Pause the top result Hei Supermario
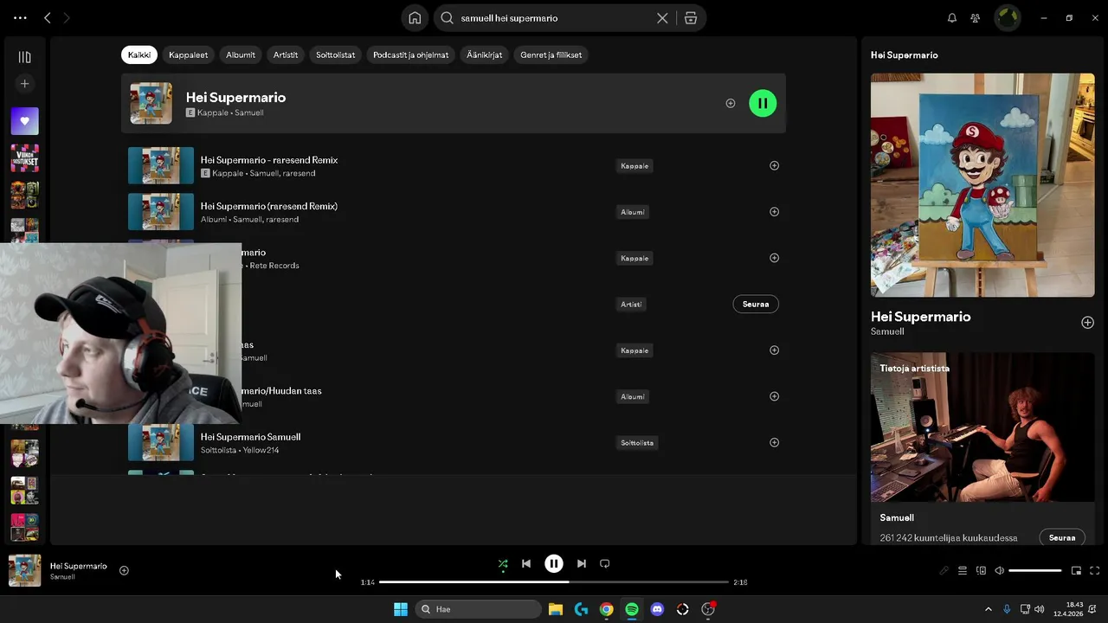This screenshot has width=1108, height=623. [x=763, y=103]
